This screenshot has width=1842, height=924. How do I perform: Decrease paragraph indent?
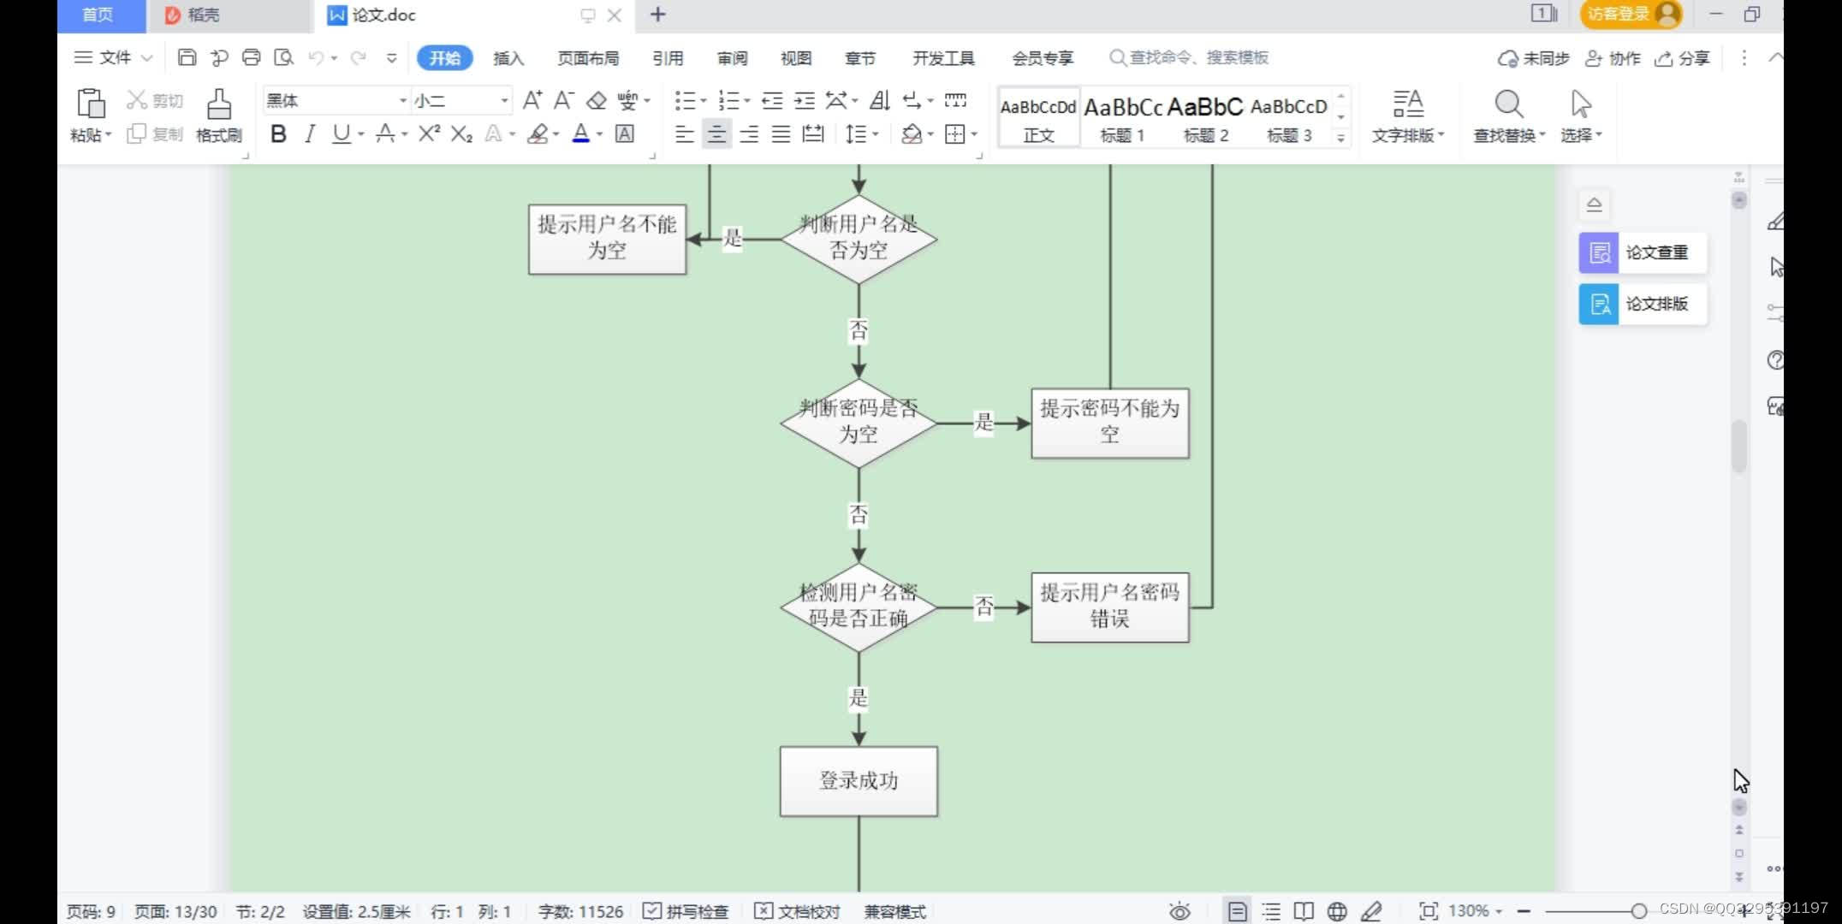pyautogui.click(x=772, y=100)
